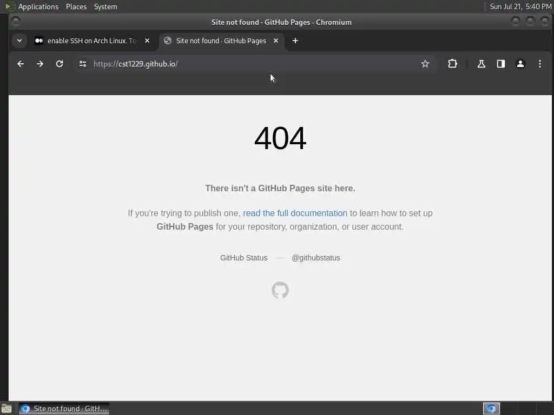Click "There isn't a GitHub Pages site here." text
Viewport: 554px width, 415px height.
[280, 189]
